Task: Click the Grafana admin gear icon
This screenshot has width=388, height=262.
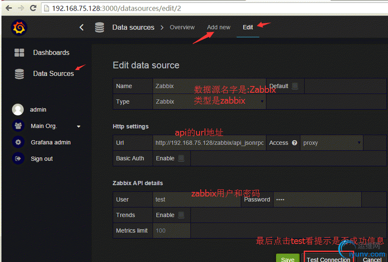Action: click(x=18, y=142)
